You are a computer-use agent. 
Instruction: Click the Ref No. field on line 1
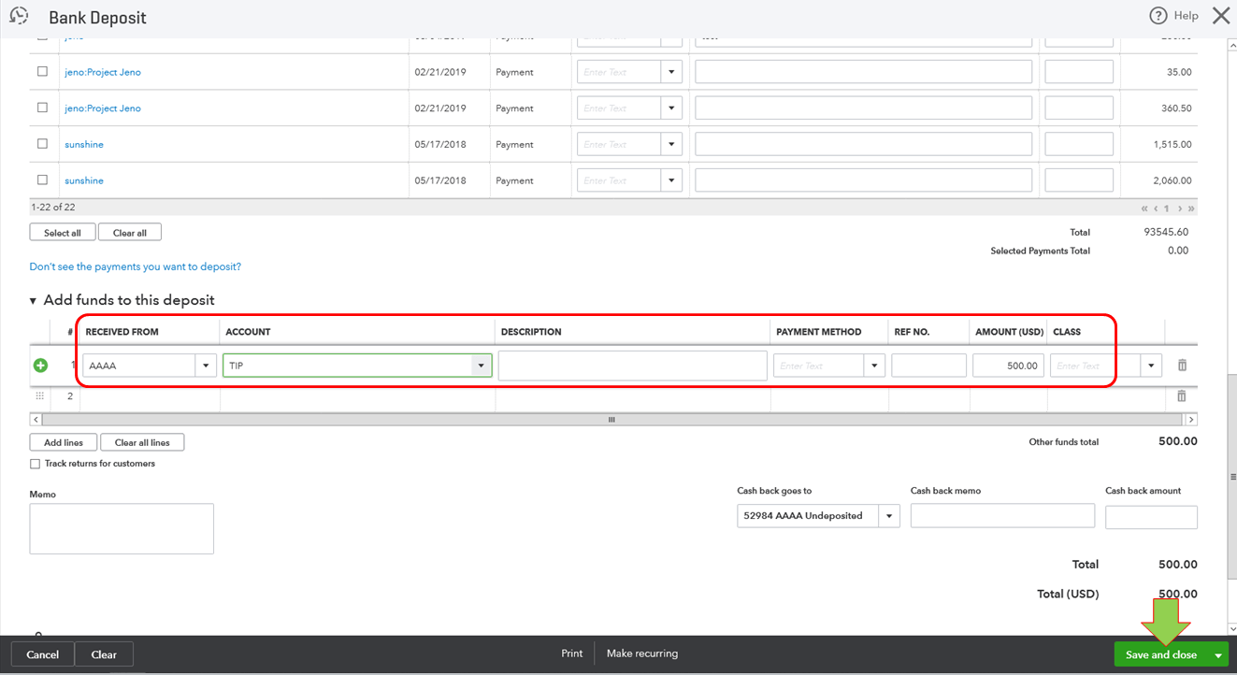click(928, 366)
